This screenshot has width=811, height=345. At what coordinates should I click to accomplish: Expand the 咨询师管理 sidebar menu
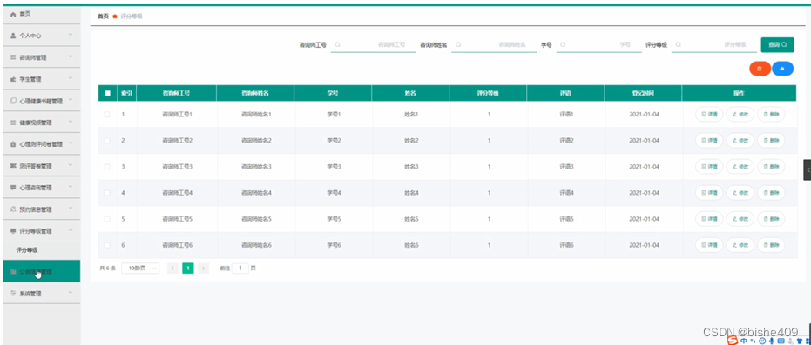(x=42, y=57)
